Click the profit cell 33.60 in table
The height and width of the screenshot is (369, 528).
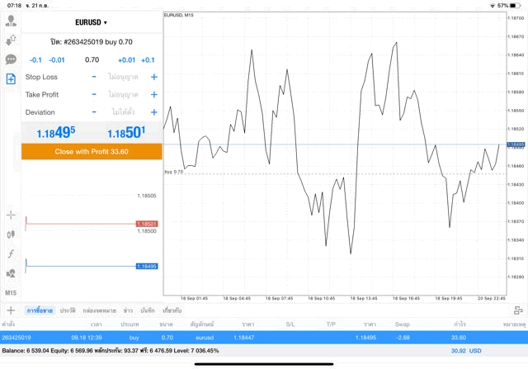[x=459, y=338]
